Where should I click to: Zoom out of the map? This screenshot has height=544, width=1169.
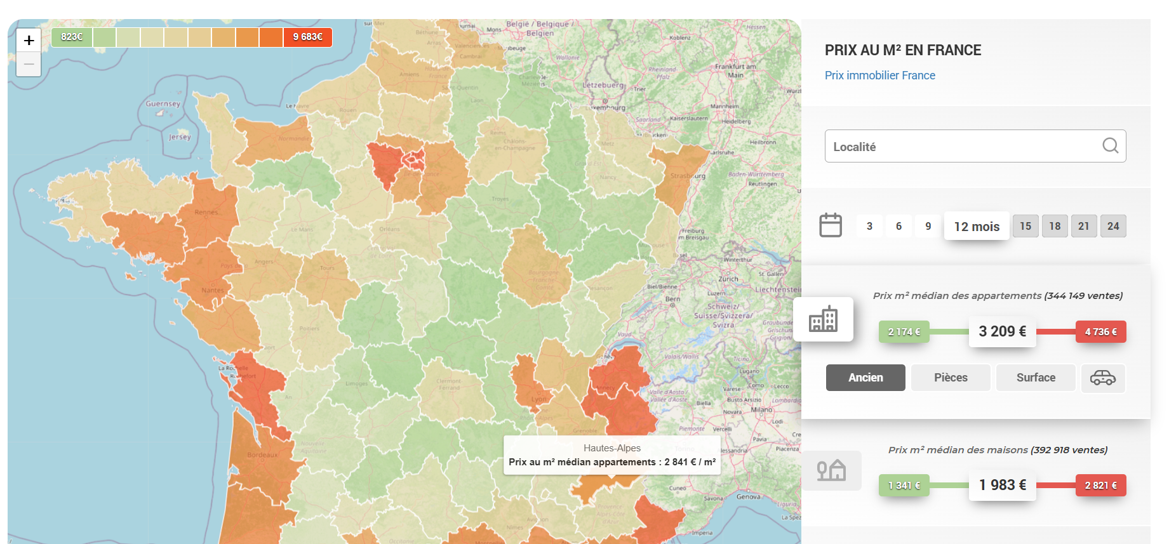[29, 64]
